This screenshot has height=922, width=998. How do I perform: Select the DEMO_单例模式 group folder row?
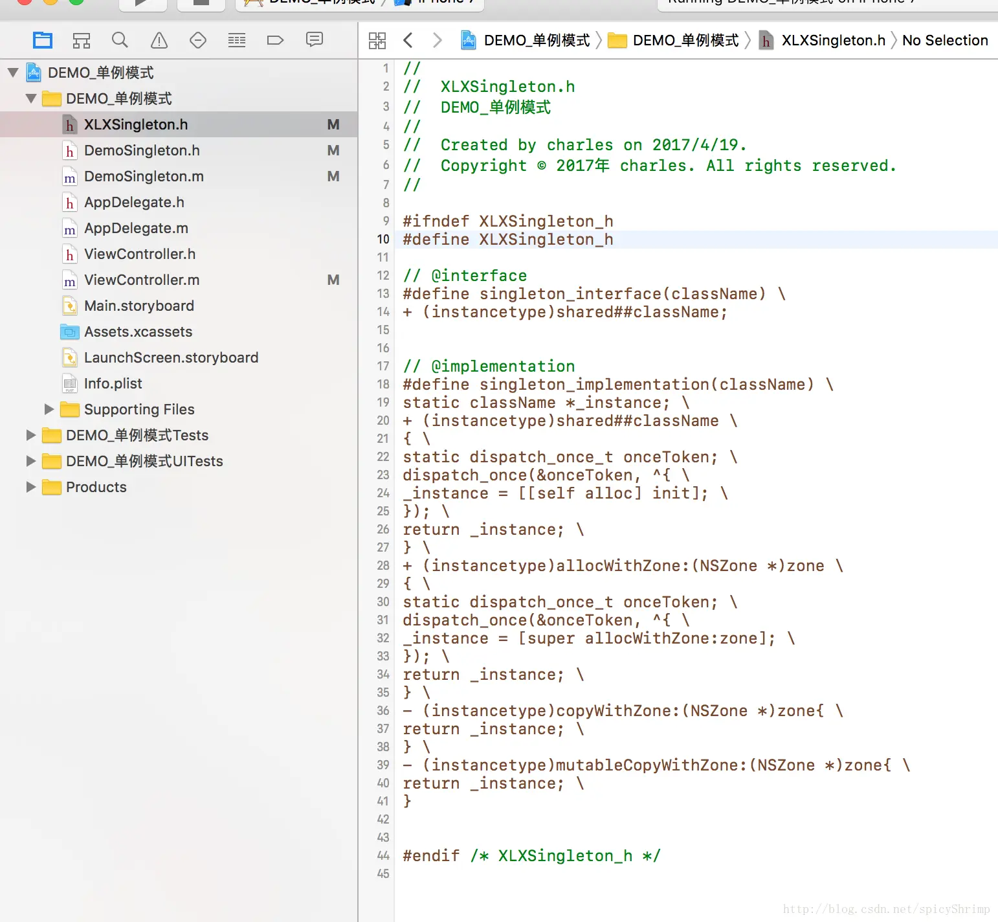pyautogui.click(x=179, y=98)
